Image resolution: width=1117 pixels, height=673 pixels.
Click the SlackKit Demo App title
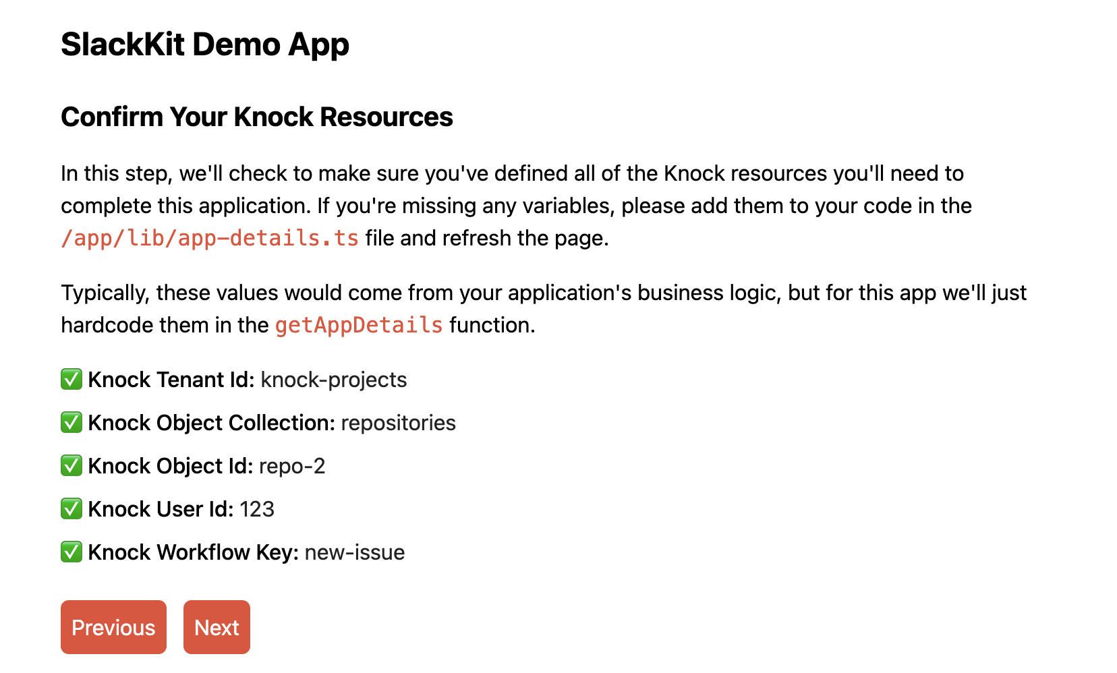click(x=205, y=45)
